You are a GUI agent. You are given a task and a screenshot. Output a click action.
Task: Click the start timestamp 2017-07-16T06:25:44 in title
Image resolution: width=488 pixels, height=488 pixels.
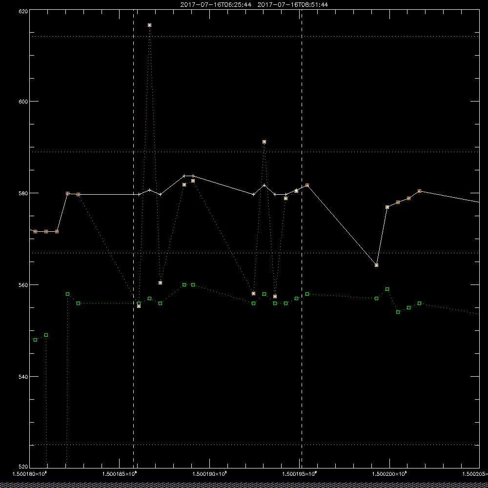pyautogui.click(x=216, y=5)
